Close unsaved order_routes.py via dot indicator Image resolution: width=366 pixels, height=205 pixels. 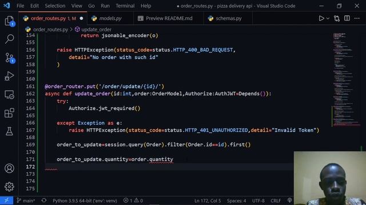click(81, 18)
